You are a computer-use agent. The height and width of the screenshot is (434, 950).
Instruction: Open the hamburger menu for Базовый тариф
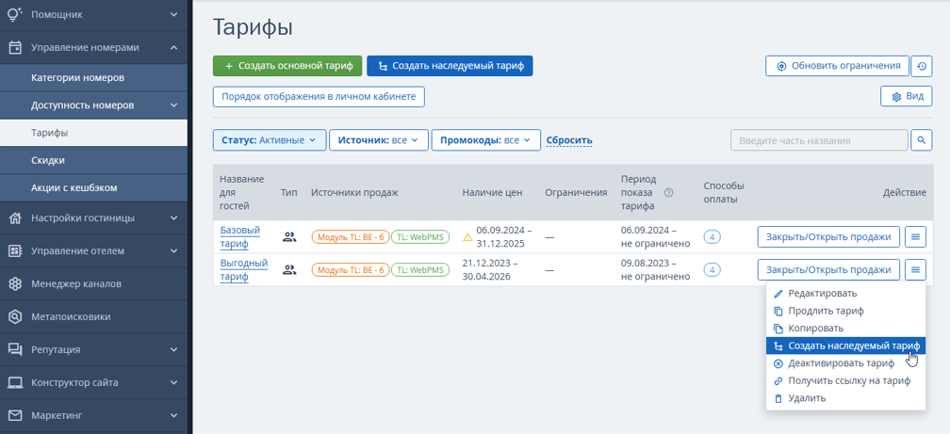[915, 236]
